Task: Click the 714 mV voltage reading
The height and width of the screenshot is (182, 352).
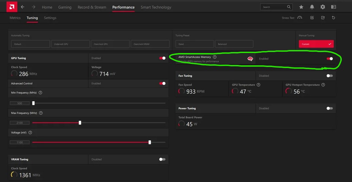Action: pyautogui.click(x=107, y=74)
